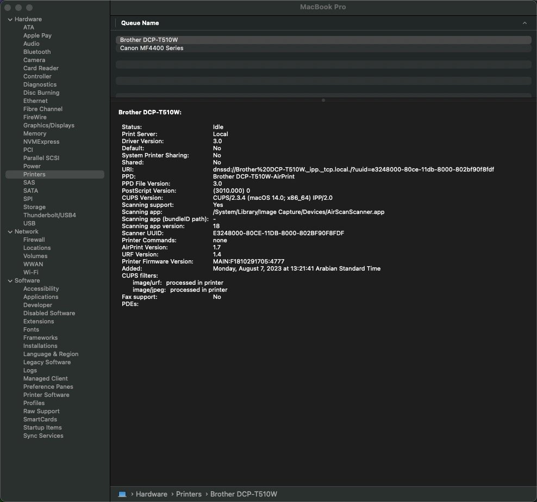Click Brother DCP-T510W in path bar

[x=243, y=494]
